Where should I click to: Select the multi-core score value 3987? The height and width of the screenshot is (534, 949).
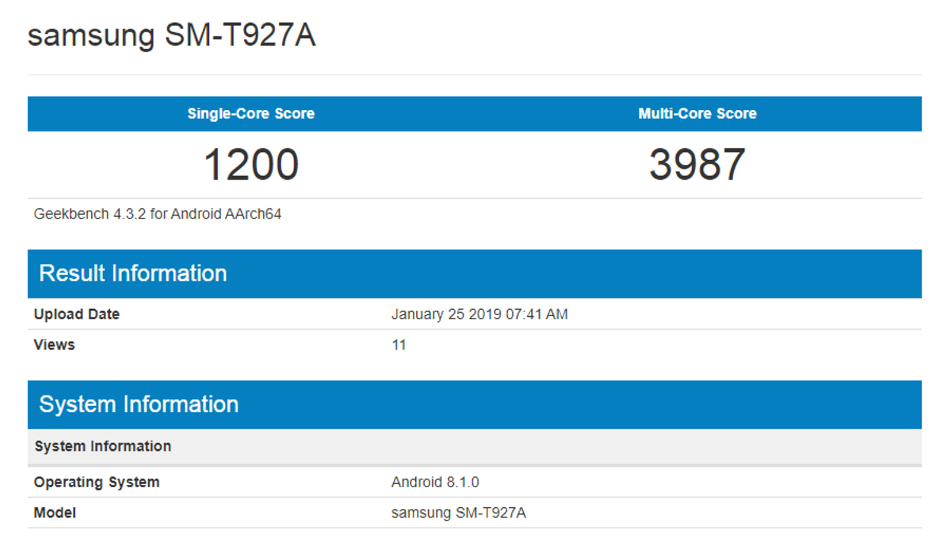click(697, 164)
